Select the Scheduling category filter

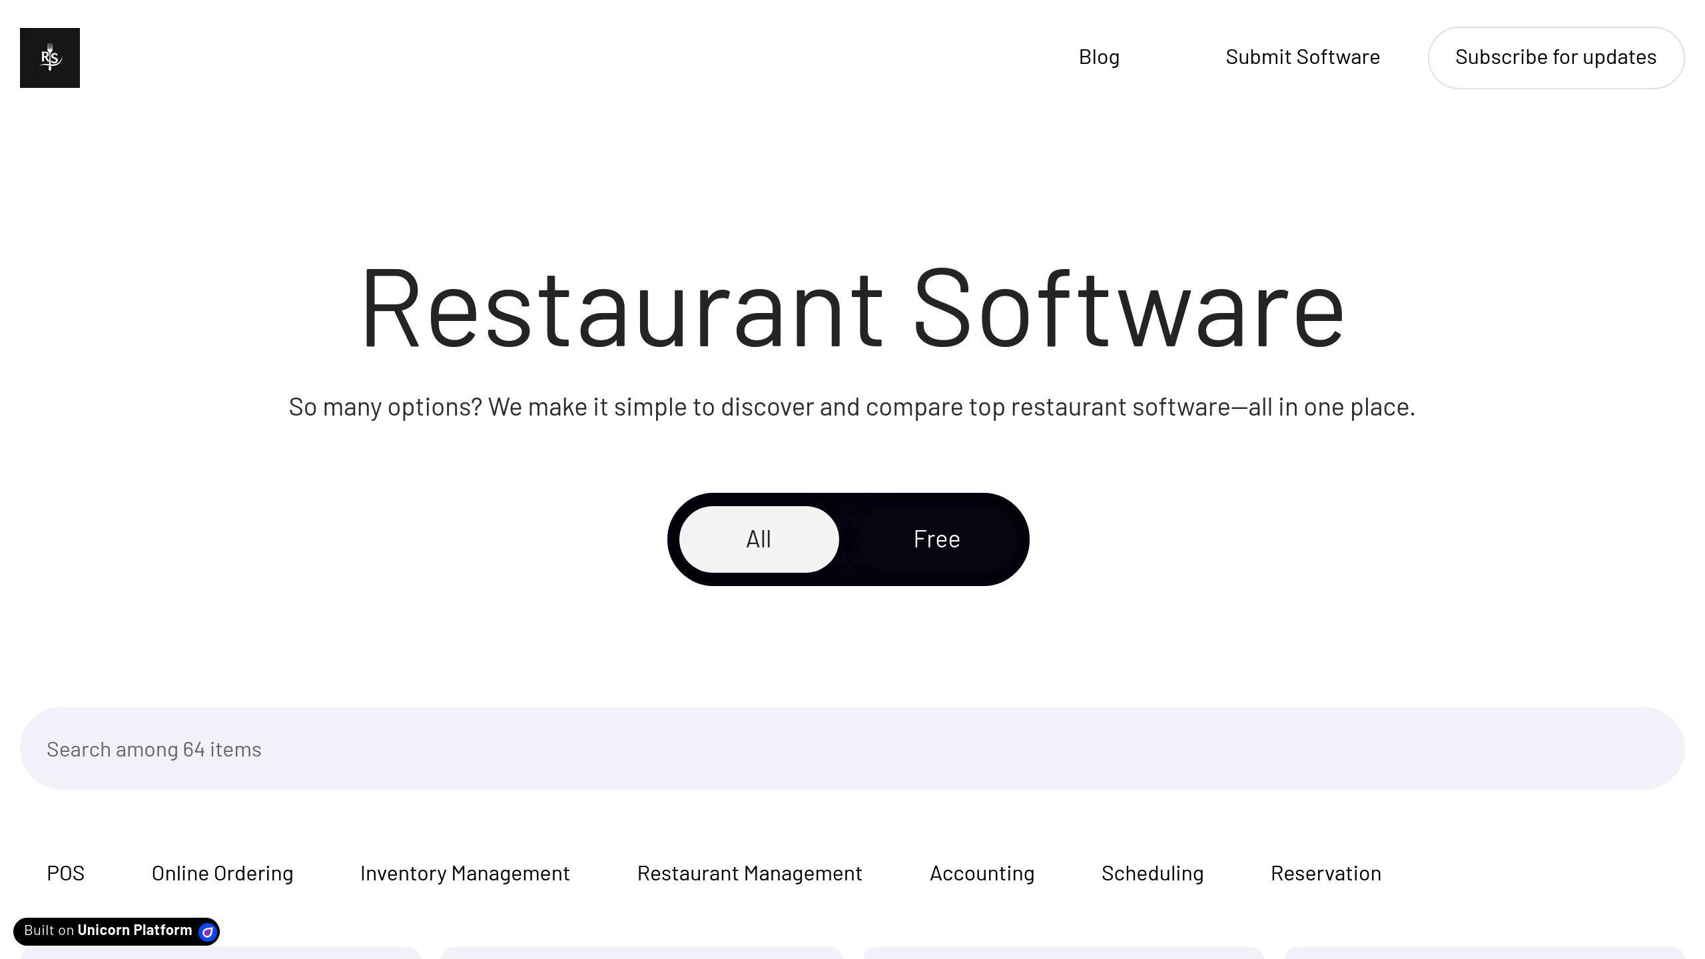(1152, 872)
